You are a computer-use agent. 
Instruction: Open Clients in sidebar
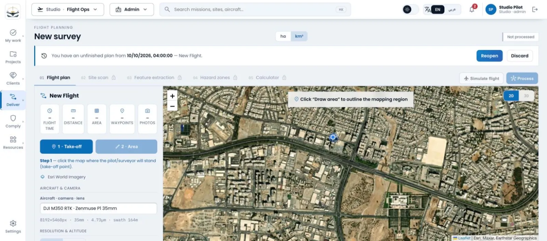click(x=13, y=79)
